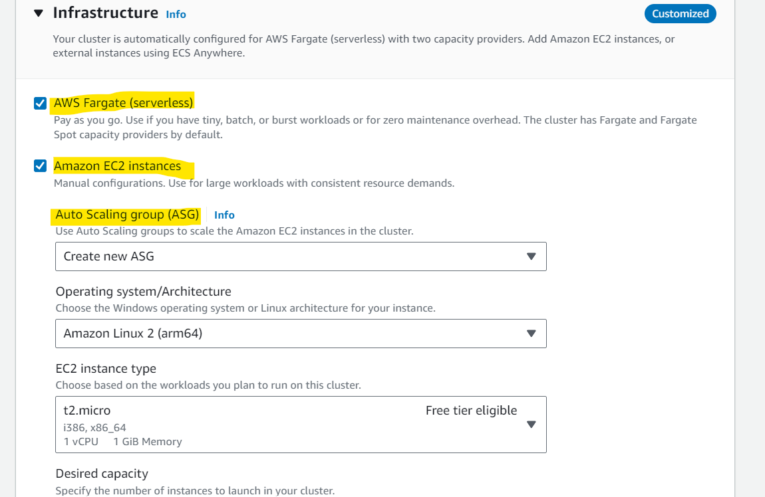Click the arrow icon on Operating system dropdown
The height and width of the screenshot is (497, 765).
(532, 334)
